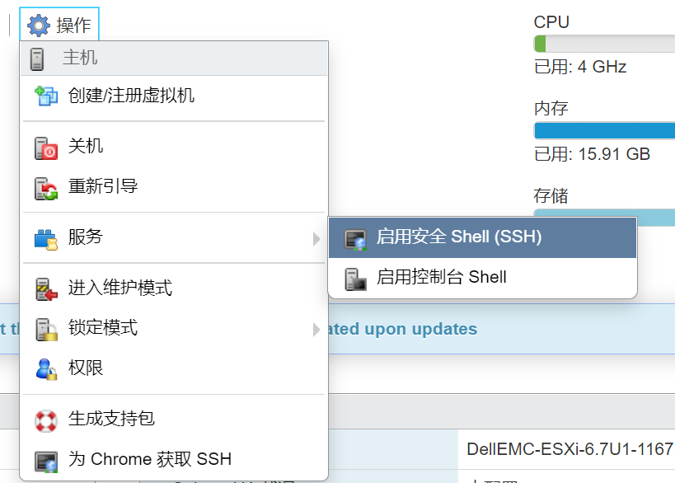Click the blue 内存 memory usage bar
675x483 pixels.
pos(604,130)
